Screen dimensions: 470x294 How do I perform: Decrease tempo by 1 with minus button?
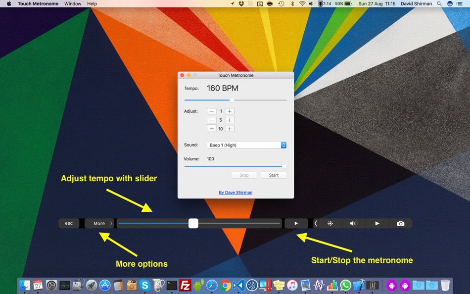tap(211, 111)
